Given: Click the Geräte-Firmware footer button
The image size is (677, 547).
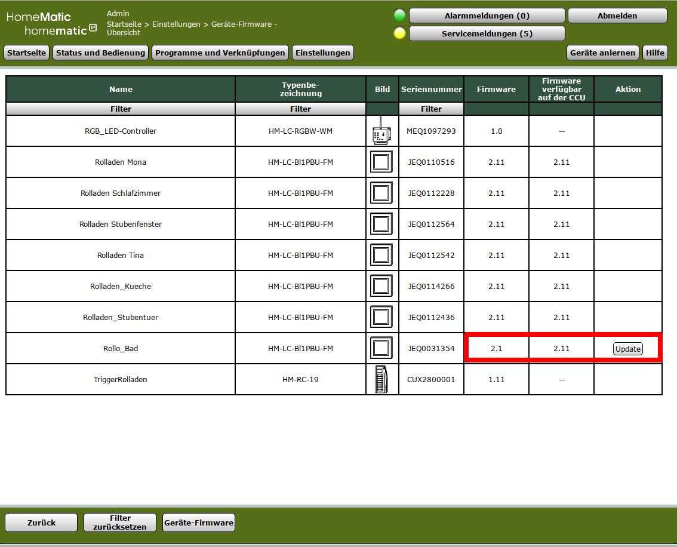Looking at the screenshot, I should click(x=199, y=523).
